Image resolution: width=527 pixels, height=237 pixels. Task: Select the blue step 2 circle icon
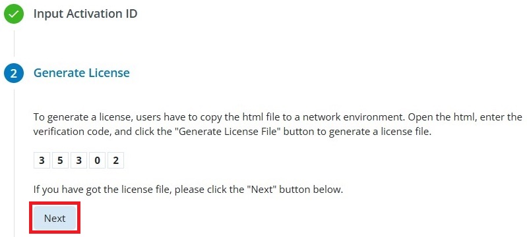tap(14, 73)
